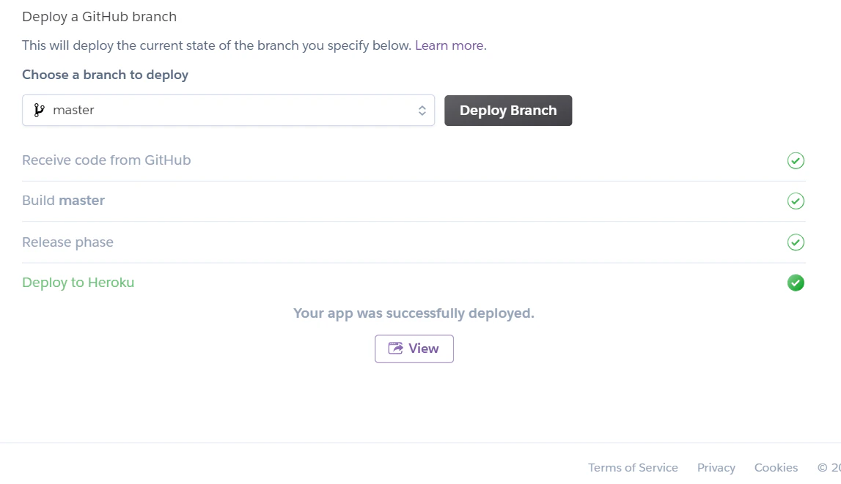Click the Release phase step label

[67, 242]
